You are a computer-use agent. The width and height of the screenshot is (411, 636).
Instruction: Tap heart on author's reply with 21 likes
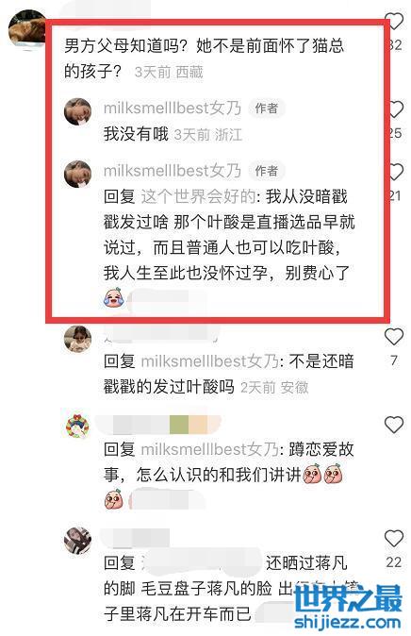point(396,173)
